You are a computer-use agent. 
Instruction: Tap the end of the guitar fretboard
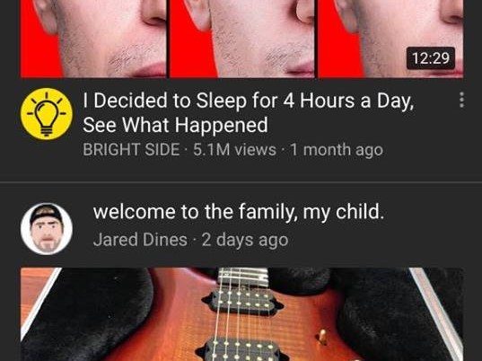point(243,277)
